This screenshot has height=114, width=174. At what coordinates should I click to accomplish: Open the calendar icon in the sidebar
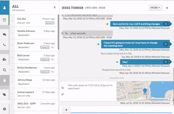[x=4, y=20]
